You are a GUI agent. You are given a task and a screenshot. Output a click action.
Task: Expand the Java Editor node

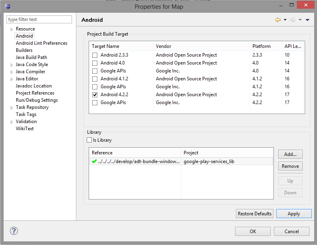11,79
